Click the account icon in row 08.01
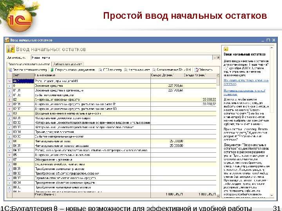The image size is (282, 211). point(9,169)
